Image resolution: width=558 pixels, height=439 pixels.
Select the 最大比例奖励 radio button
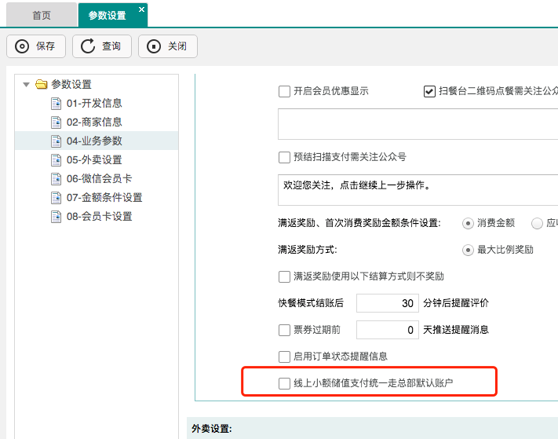(469, 250)
